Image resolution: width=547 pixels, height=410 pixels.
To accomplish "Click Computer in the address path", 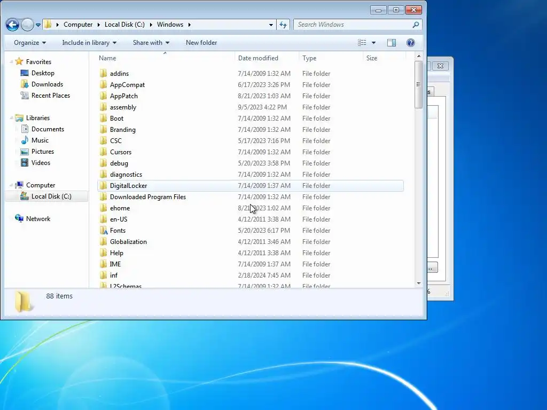I will pos(78,25).
